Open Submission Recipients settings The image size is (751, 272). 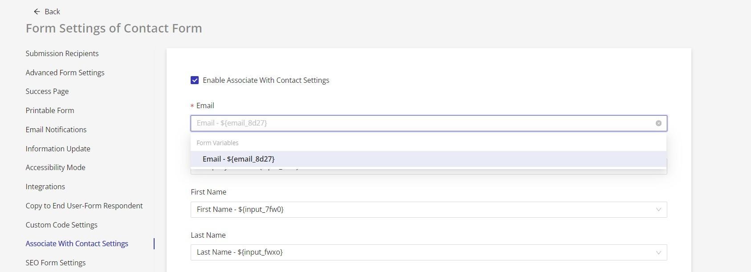tap(62, 53)
